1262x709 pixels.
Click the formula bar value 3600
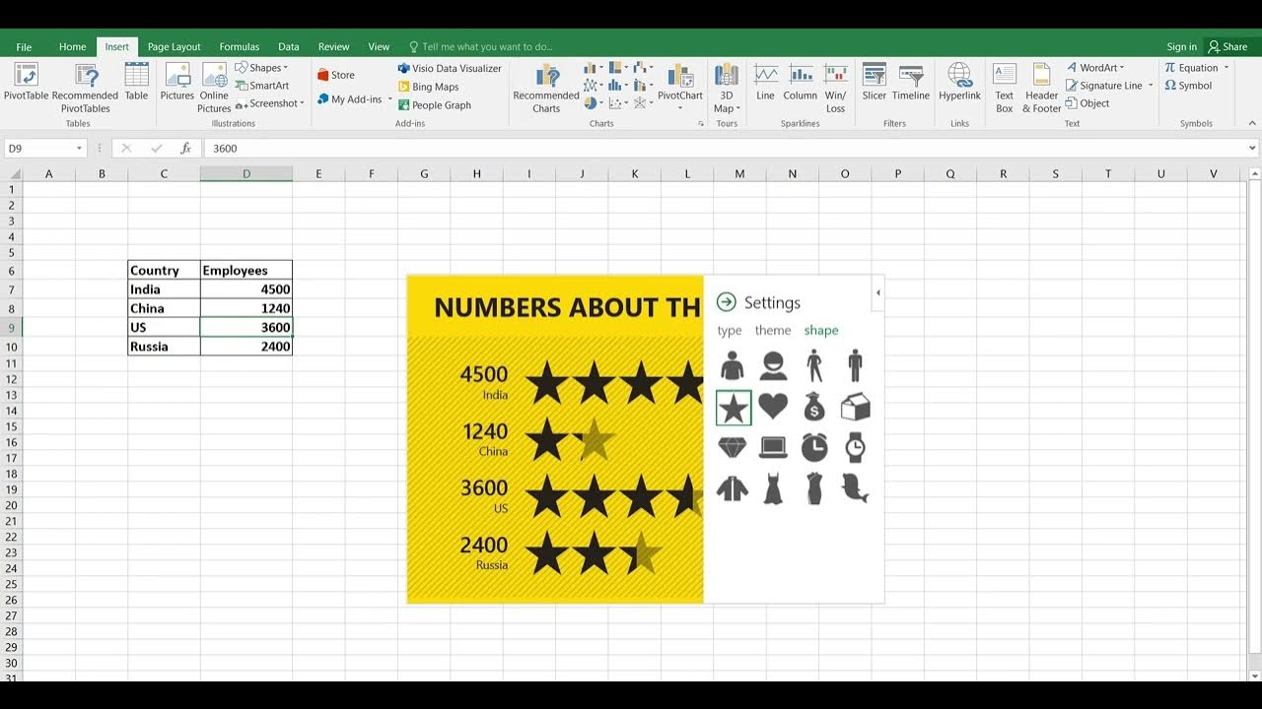click(225, 148)
